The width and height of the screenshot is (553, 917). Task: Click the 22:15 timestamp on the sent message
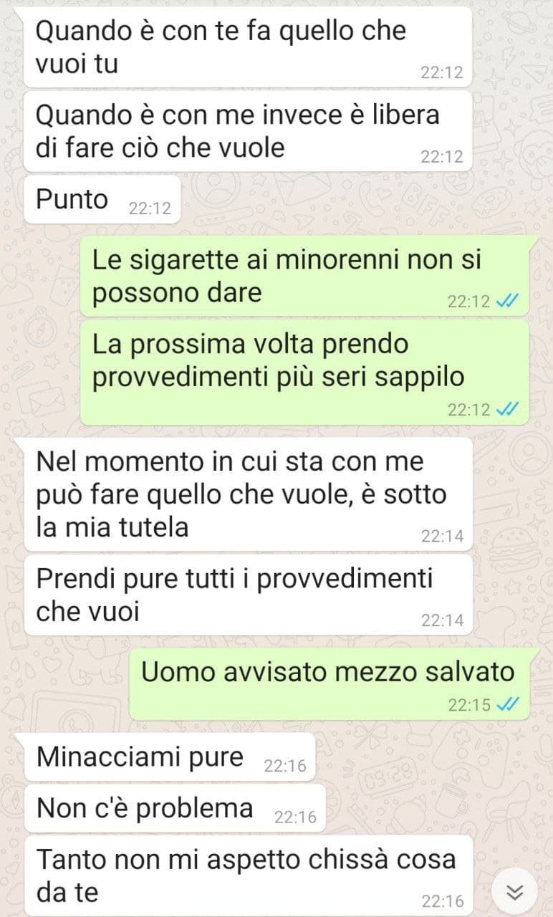pos(470,705)
